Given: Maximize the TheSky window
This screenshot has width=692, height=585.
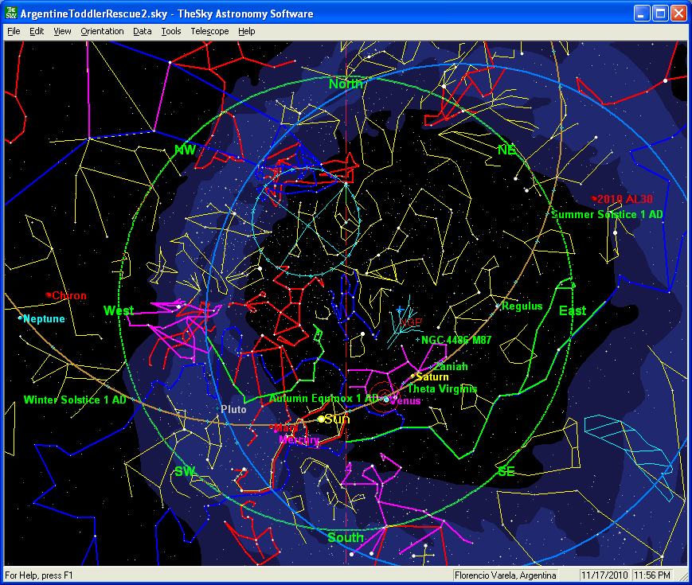Looking at the screenshot, I should (x=661, y=14).
